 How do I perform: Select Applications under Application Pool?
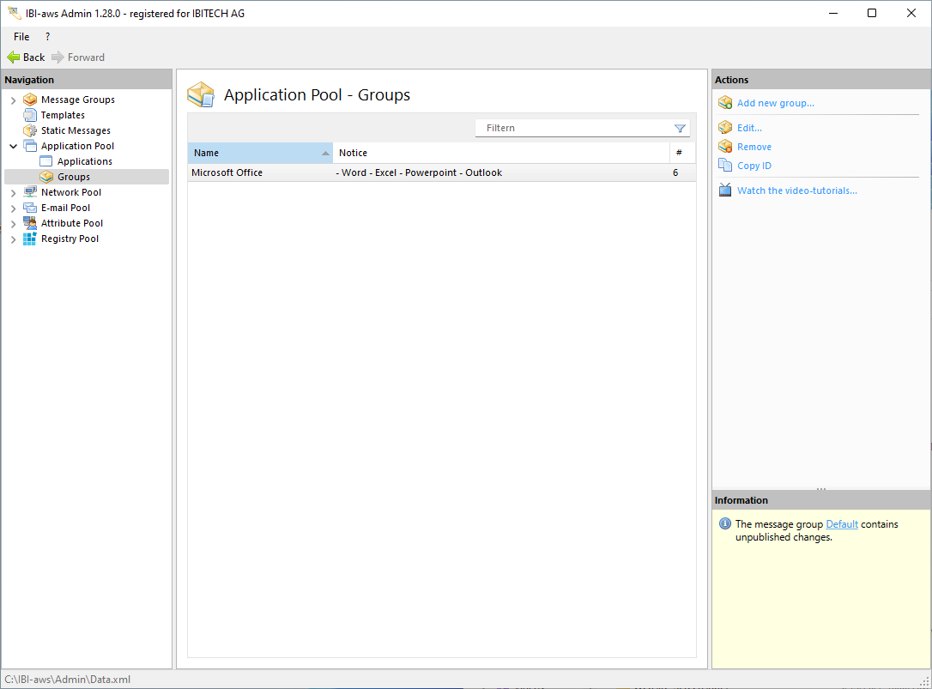click(x=84, y=161)
